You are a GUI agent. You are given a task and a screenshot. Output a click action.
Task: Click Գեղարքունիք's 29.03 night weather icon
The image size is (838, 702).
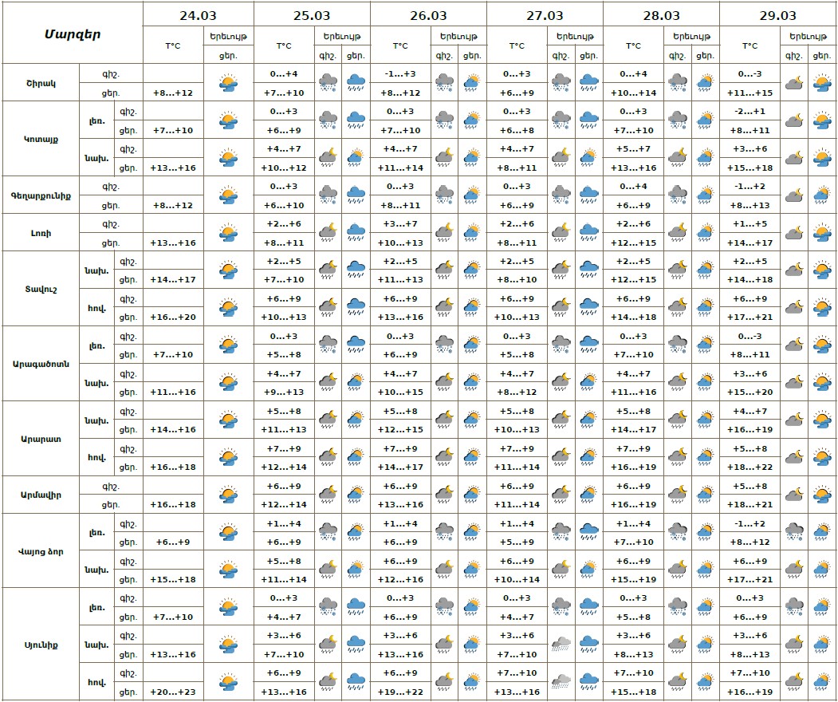pos(793,195)
